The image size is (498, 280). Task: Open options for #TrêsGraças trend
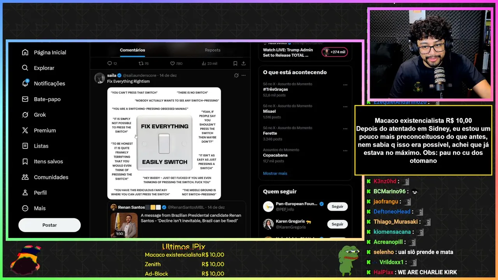pyautogui.click(x=345, y=85)
